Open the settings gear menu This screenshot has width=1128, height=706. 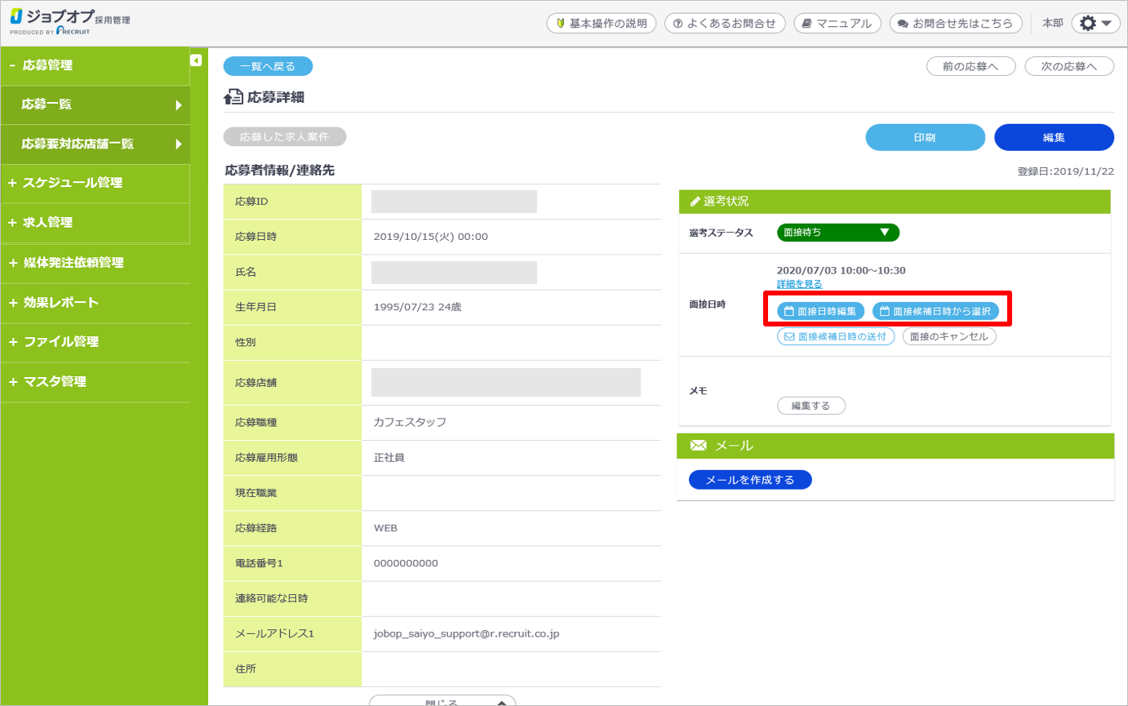coord(1095,24)
